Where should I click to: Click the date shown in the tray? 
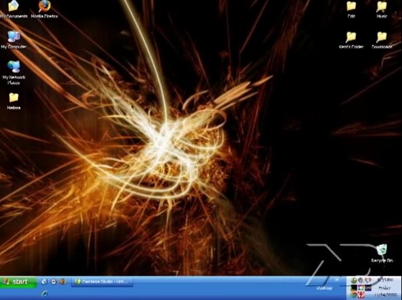(386, 295)
